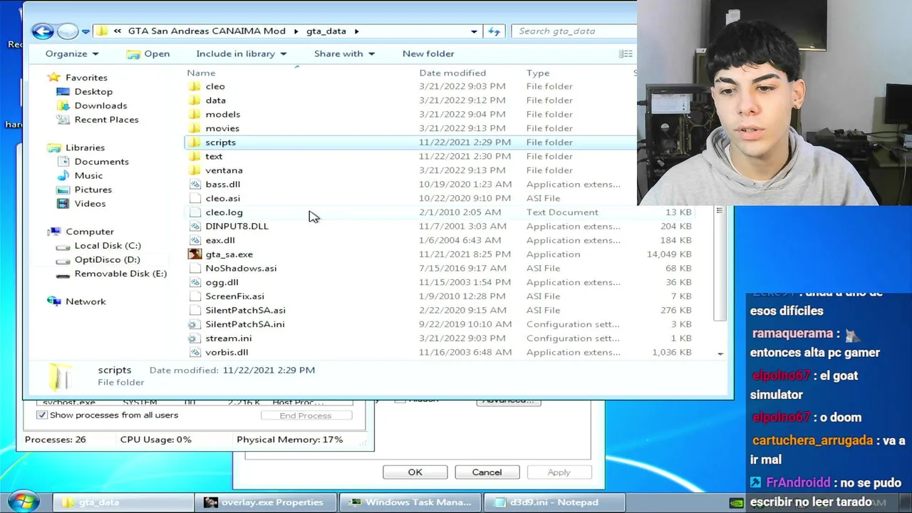Click the refresh button beside address bar
Image resolution: width=912 pixels, height=513 pixels.
click(494, 31)
